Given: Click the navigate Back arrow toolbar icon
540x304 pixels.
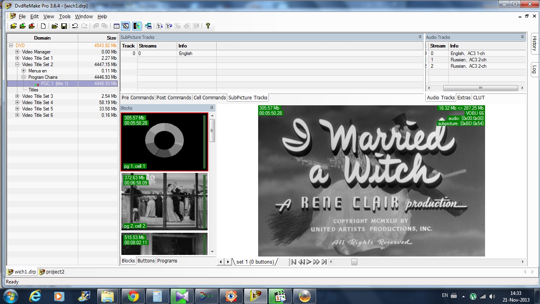Looking at the screenshot, I should click(96, 26).
